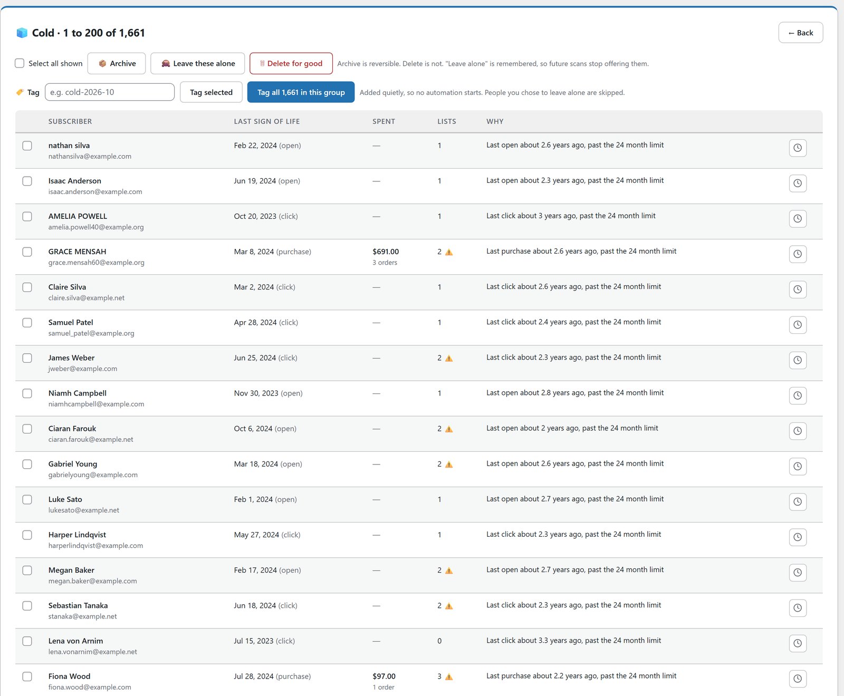Image resolution: width=844 pixels, height=696 pixels.
Task: Click the SUBSCRIBER column header
Action: pyautogui.click(x=70, y=121)
